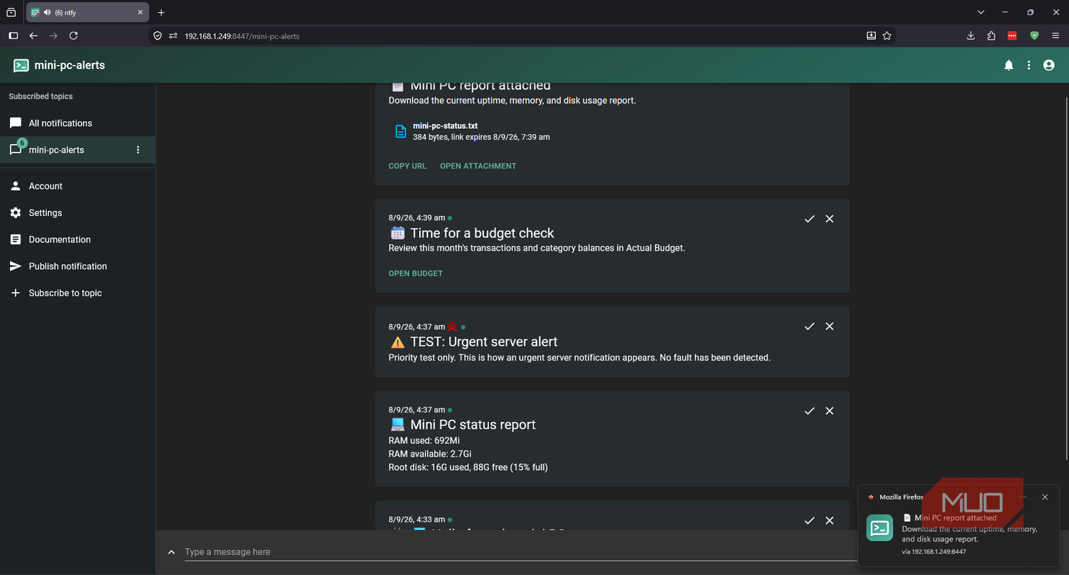Click COPY URL for the attachment

(408, 166)
